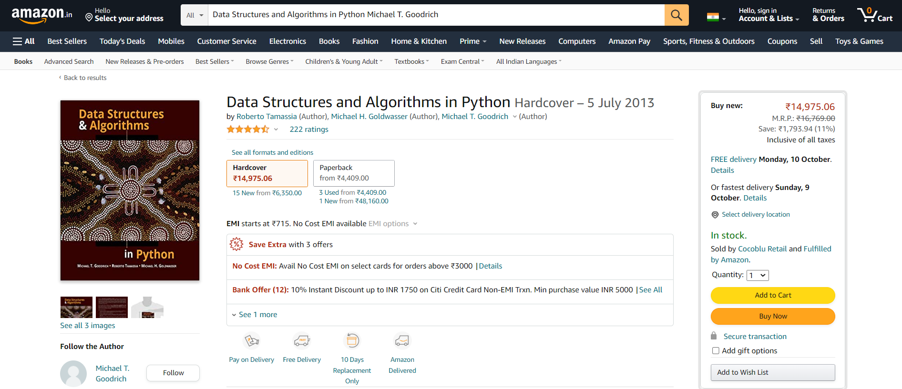The image size is (902, 389).
Task: Open Browse Genres submenu
Action: point(270,61)
